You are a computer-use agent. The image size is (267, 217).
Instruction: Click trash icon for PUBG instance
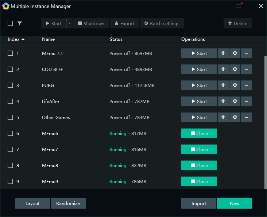pos(223,86)
